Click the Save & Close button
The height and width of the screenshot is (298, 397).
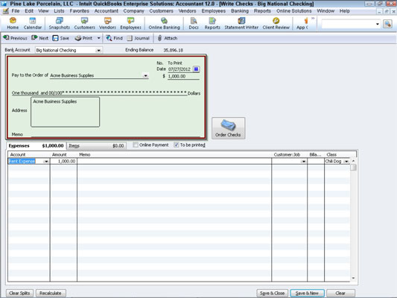272,294
